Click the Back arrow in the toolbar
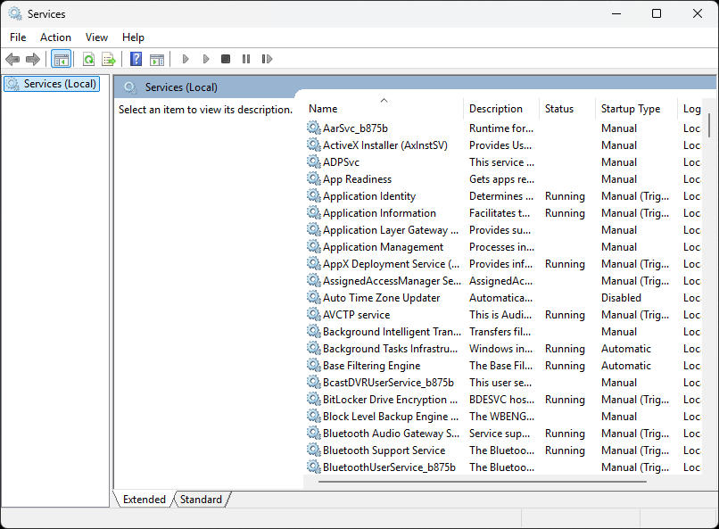 click(12, 59)
